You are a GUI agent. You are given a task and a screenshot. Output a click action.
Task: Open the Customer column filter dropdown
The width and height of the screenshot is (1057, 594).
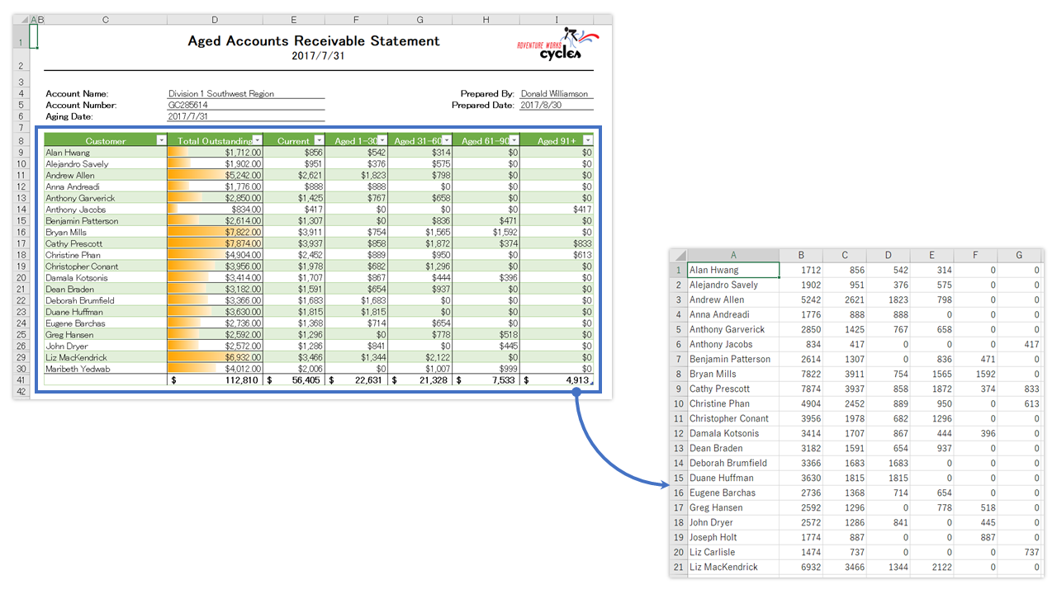161,141
